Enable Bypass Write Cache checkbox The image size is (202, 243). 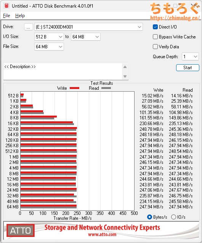155,37
